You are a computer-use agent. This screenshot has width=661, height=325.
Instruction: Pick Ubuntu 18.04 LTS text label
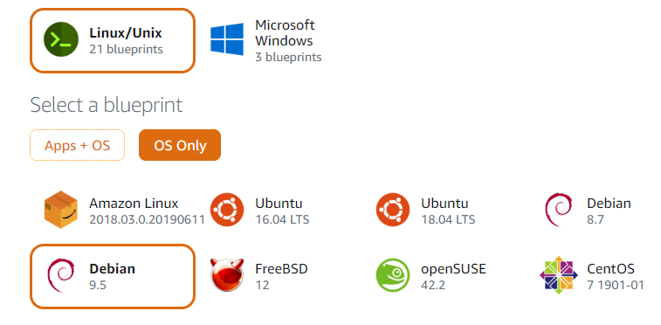448,211
